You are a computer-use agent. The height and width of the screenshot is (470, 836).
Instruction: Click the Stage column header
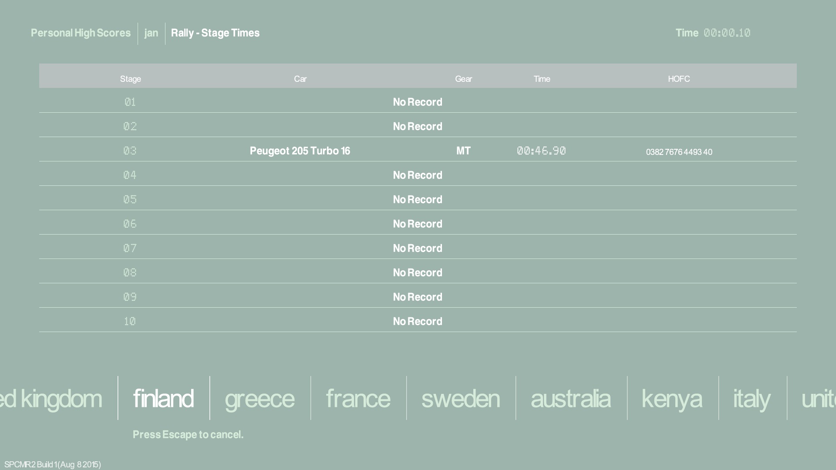point(130,79)
